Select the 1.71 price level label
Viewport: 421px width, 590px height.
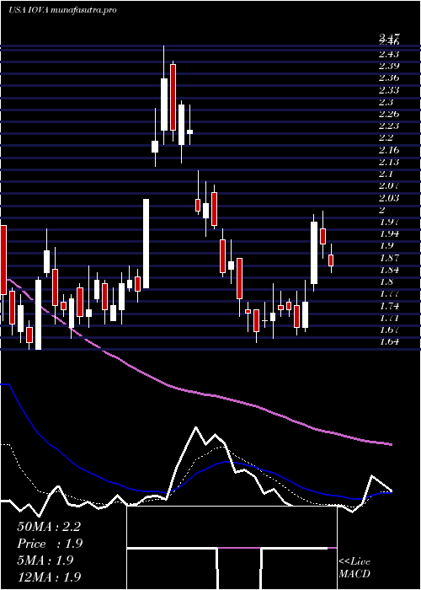pyautogui.click(x=389, y=318)
